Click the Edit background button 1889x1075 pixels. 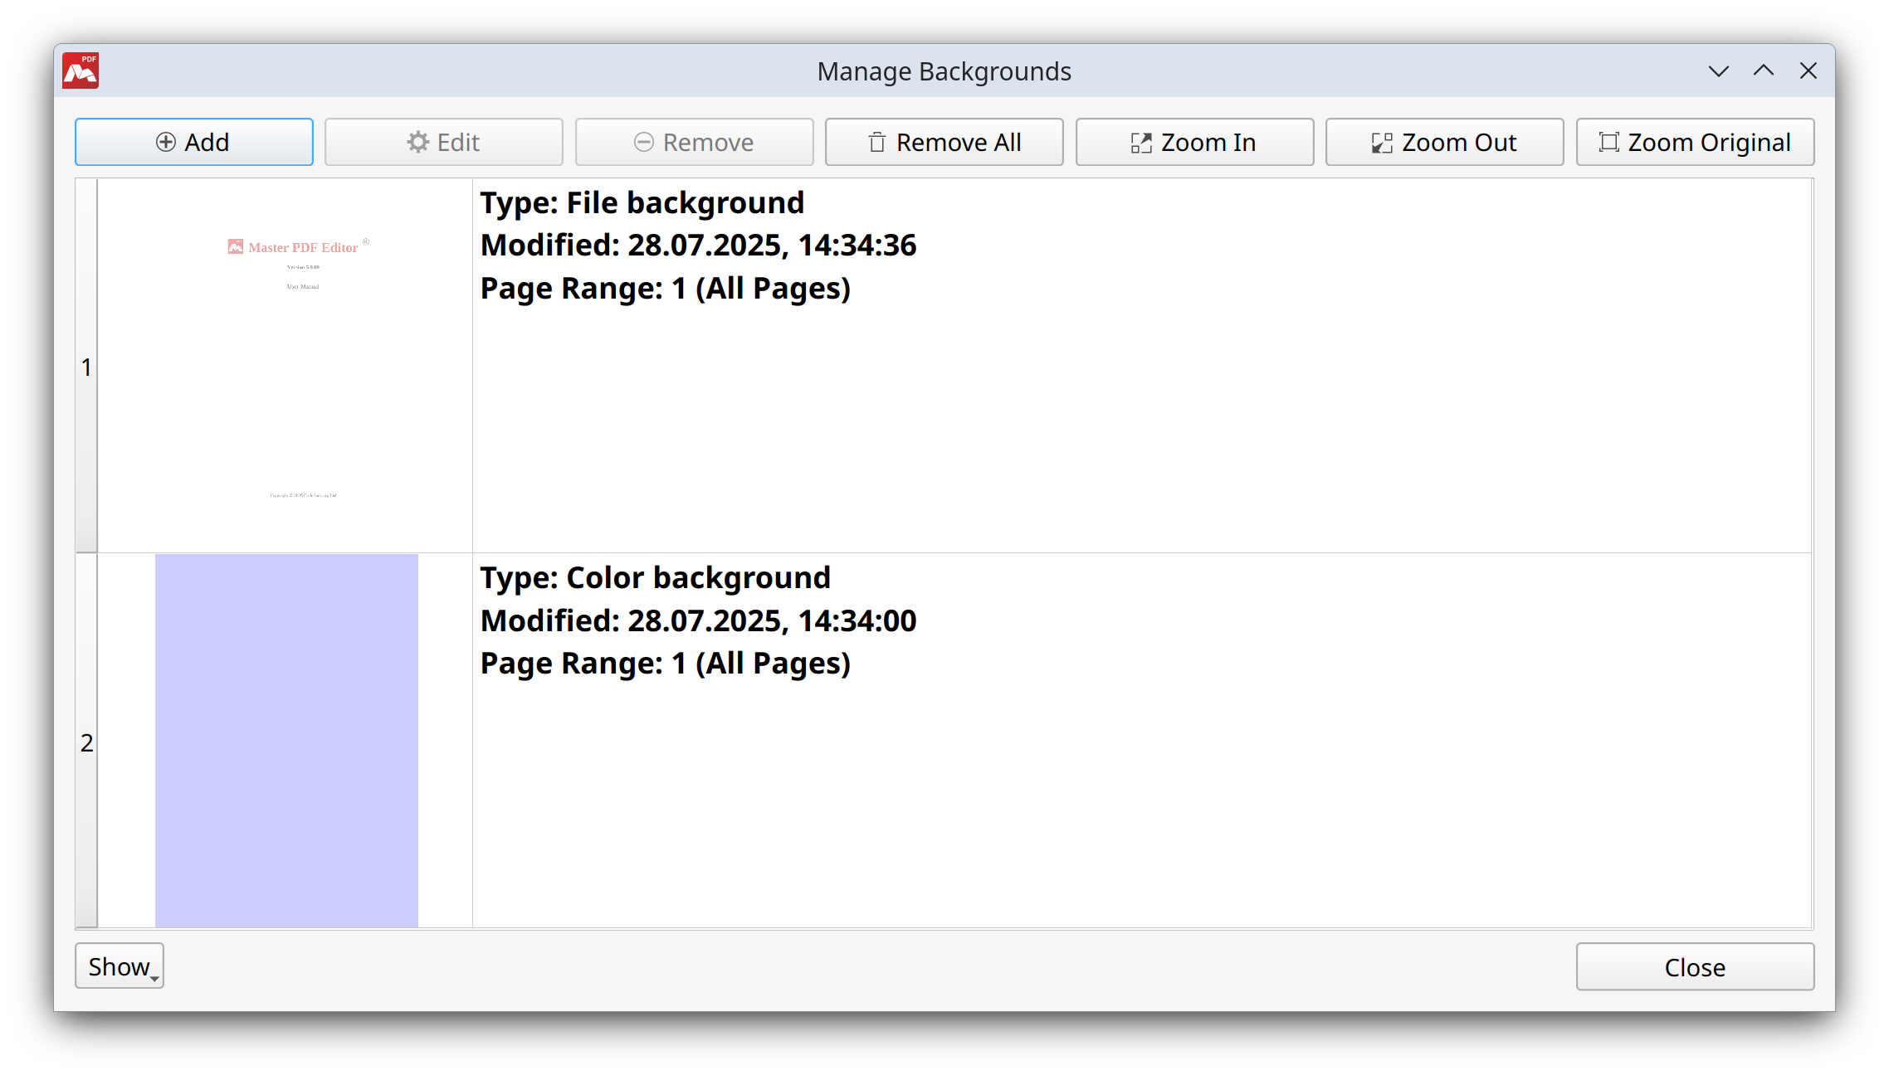tap(443, 142)
